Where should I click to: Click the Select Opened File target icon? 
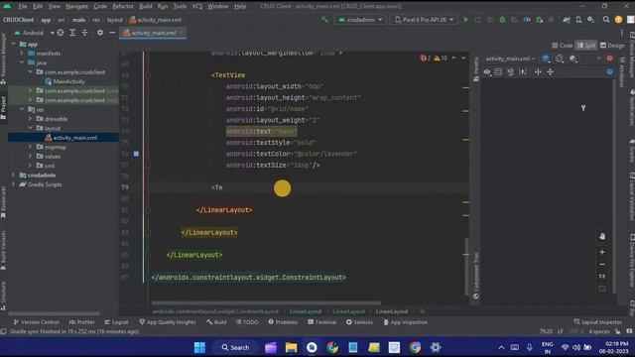tap(61, 33)
